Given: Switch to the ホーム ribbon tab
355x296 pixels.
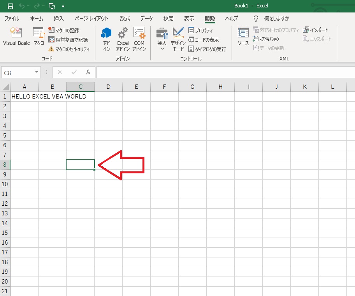Looking at the screenshot, I should (36, 18).
